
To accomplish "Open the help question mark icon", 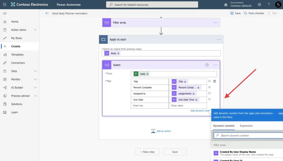I will pyautogui.click(x=269, y=4).
